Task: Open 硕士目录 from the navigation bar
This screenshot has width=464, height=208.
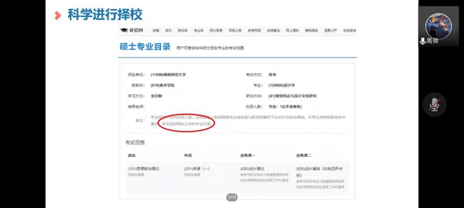Action: (x=216, y=31)
